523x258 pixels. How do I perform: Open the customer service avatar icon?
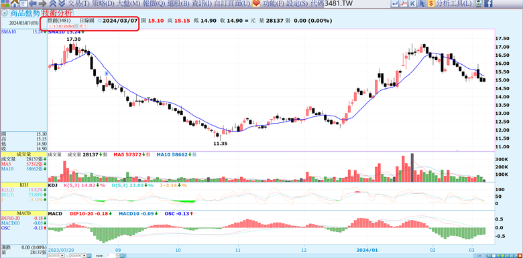click(x=479, y=3)
